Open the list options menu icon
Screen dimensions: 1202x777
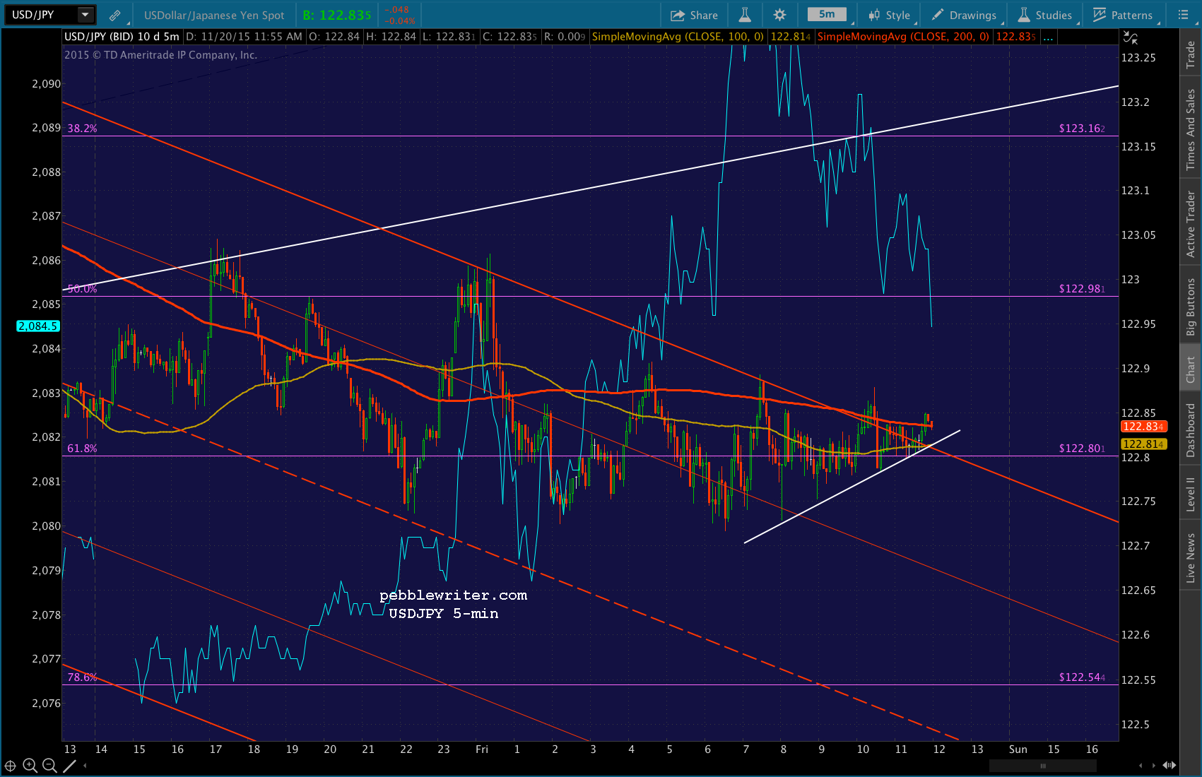pyautogui.click(x=1184, y=15)
